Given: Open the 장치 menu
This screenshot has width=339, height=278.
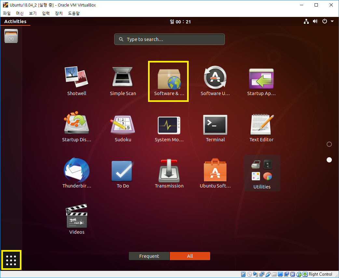Looking at the screenshot, I should pyautogui.click(x=59, y=13).
